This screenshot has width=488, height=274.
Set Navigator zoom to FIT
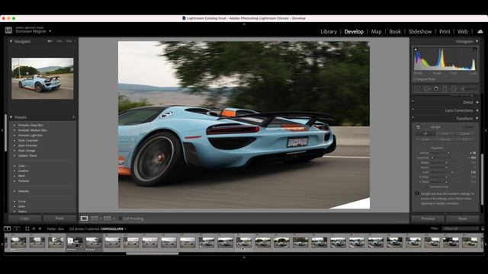[50, 41]
